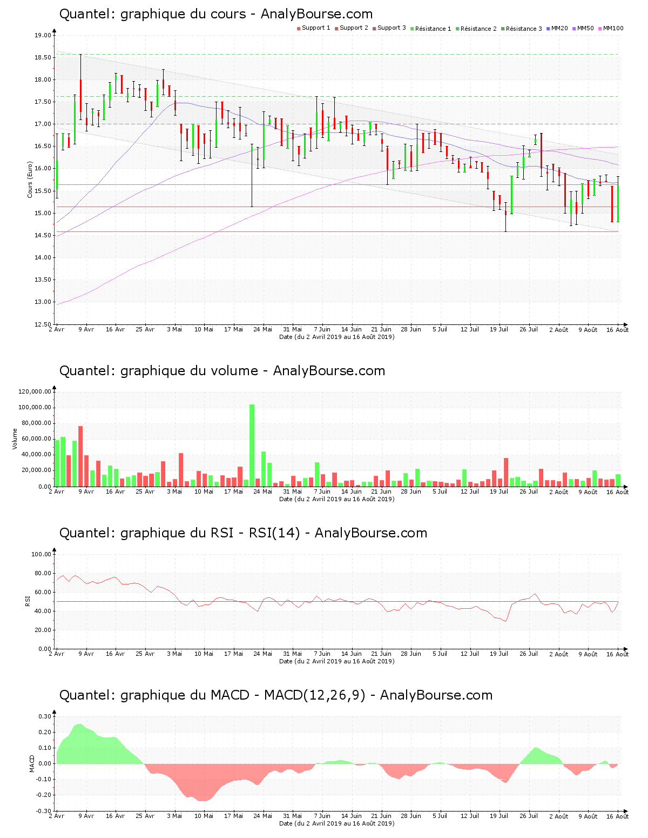Screen dimensions: 648x838
Task: Click the 80.00 RSI axis value
Action: pyautogui.click(x=43, y=573)
